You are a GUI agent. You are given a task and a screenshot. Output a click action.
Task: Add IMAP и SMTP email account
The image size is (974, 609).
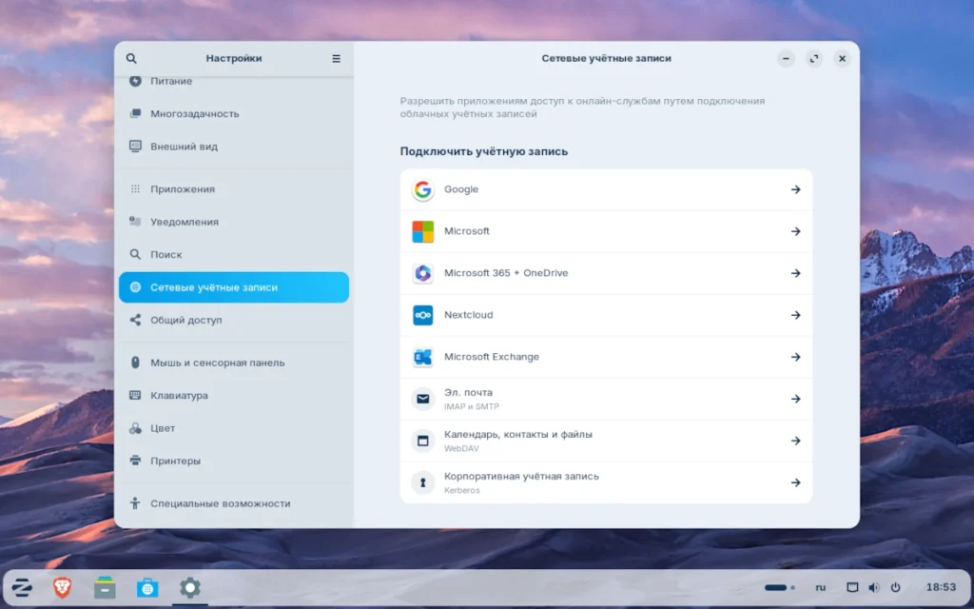click(606, 399)
